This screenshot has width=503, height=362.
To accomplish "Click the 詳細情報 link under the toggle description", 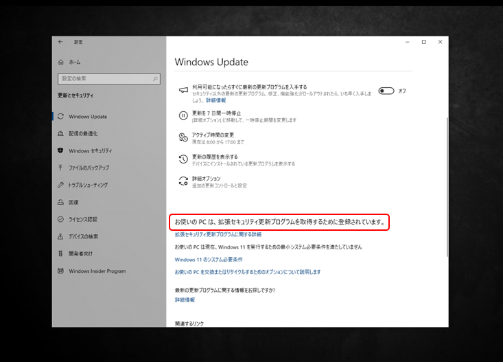I will (x=215, y=100).
